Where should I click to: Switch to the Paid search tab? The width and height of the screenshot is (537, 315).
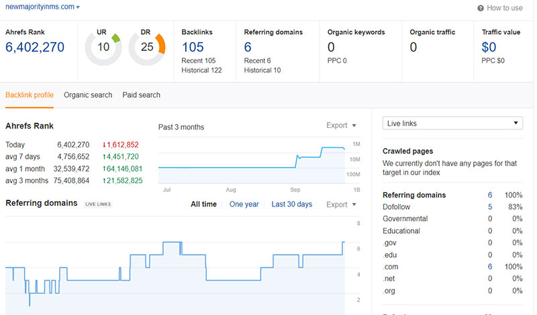point(142,95)
